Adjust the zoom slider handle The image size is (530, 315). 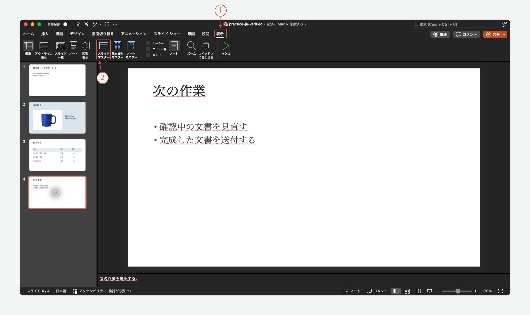coord(458,291)
